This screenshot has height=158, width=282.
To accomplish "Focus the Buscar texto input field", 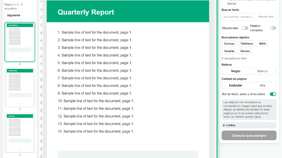I will pyautogui.click(x=237, y=17).
